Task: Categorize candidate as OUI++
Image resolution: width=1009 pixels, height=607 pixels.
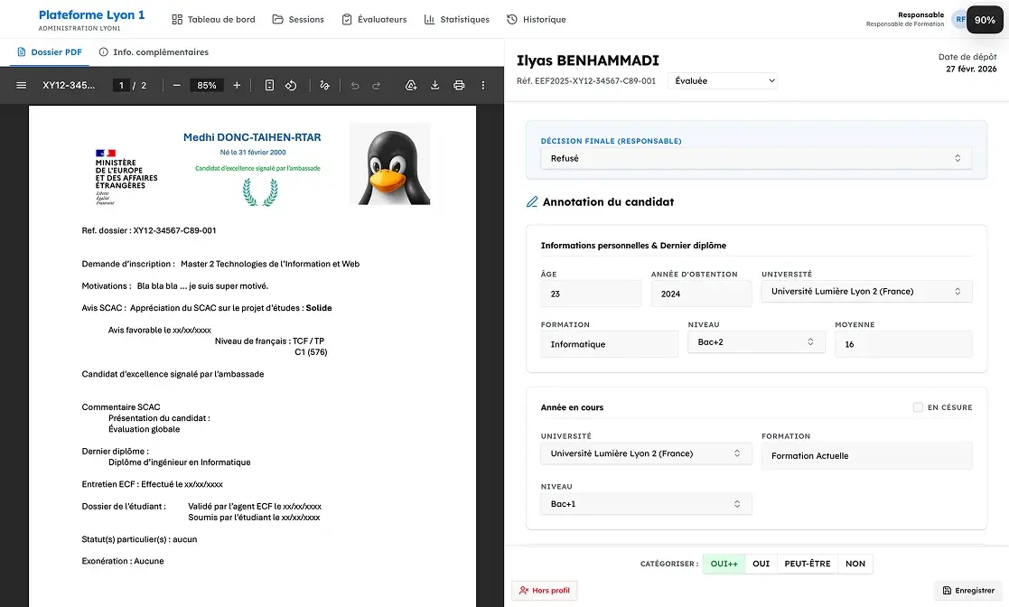Action: [724, 564]
